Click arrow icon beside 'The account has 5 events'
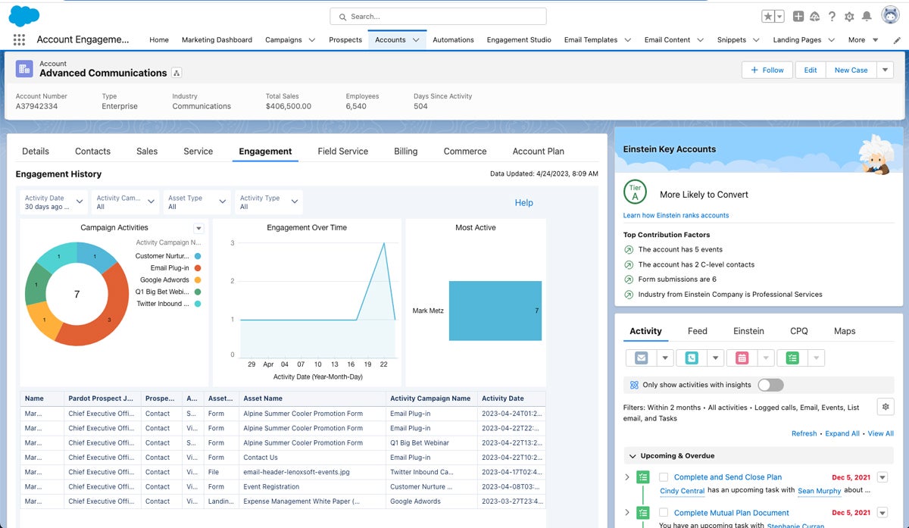Screen dimensions: 909x528 pyautogui.click(x=629, y=249)
